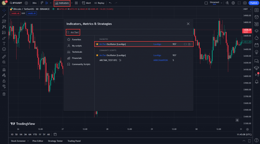Open the notifications bell icon

[256, 81]
